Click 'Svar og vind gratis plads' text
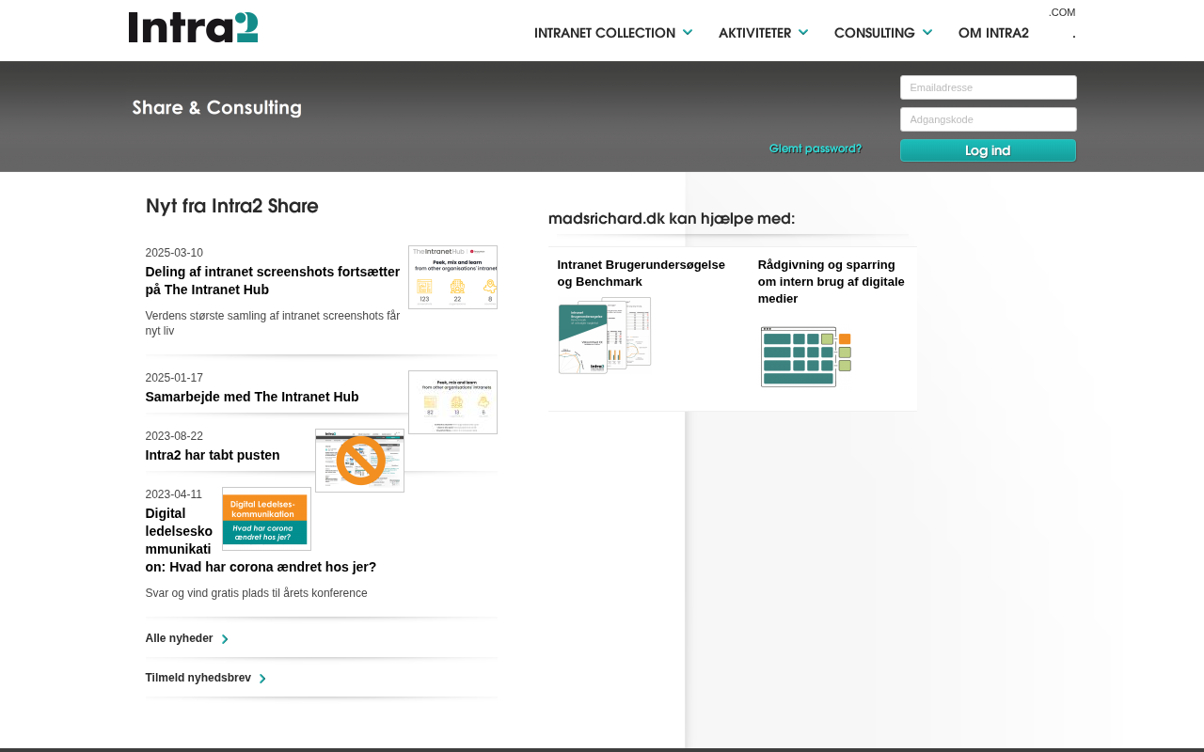This screenshot has height=752, width=1204. pos(257,593)
